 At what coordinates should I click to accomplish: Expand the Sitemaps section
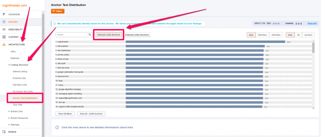click(x=9, y=124)
